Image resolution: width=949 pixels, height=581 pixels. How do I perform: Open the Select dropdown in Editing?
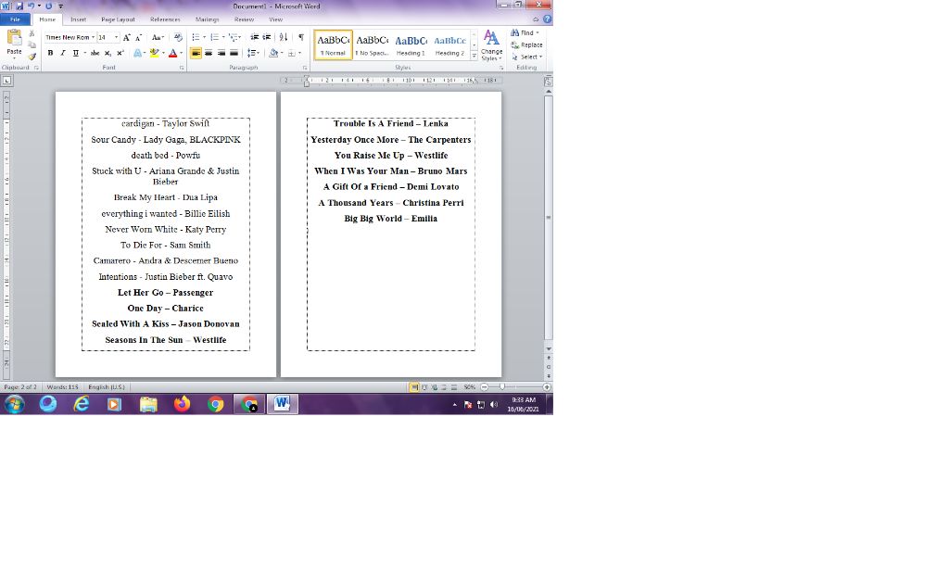527,57
